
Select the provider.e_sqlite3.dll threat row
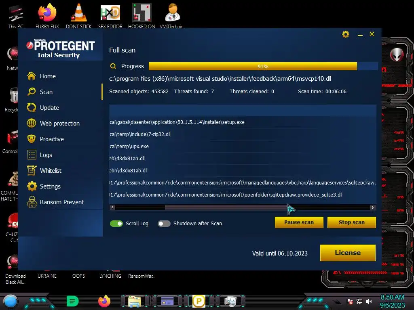[243, 195]
